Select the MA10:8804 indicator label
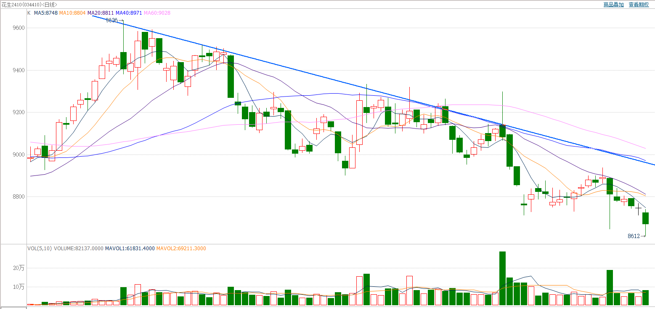 tap(73, 13)
